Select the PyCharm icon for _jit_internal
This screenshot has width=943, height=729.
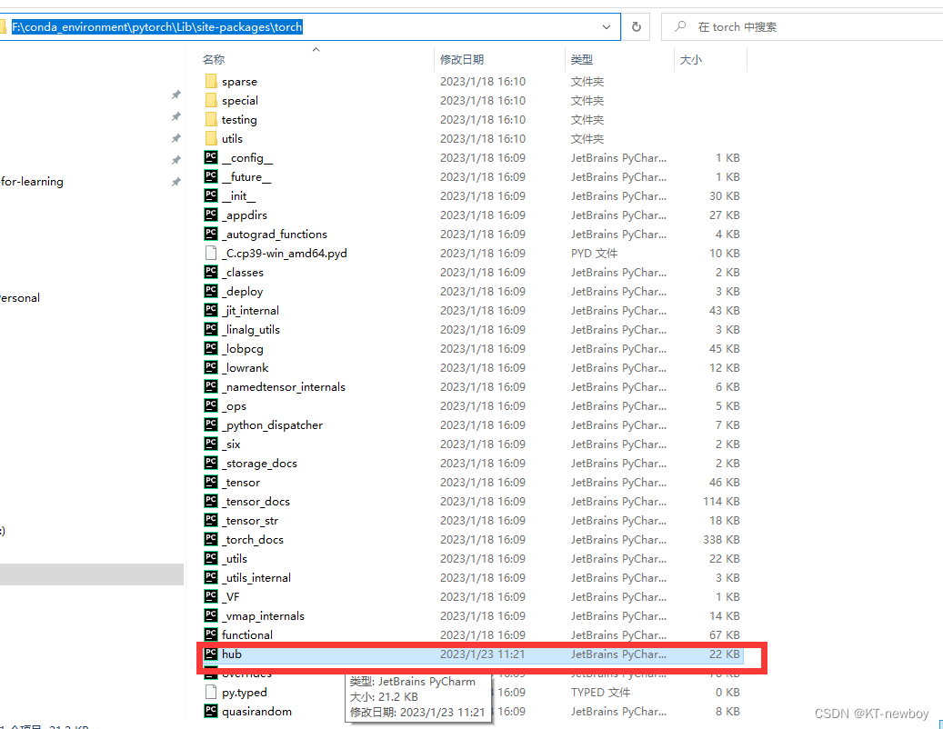click(x=211, y=310)
